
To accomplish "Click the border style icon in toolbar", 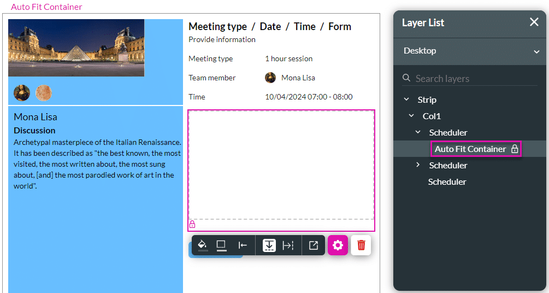I will tap(221, 245).
